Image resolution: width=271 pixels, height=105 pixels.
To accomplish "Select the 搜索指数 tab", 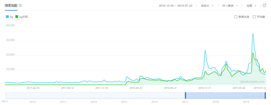I will [11, 6].
